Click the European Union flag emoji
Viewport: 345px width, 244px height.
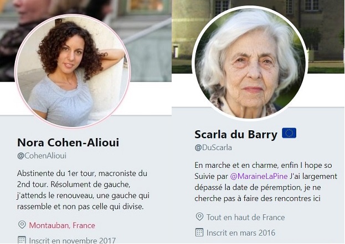[289, 133]
